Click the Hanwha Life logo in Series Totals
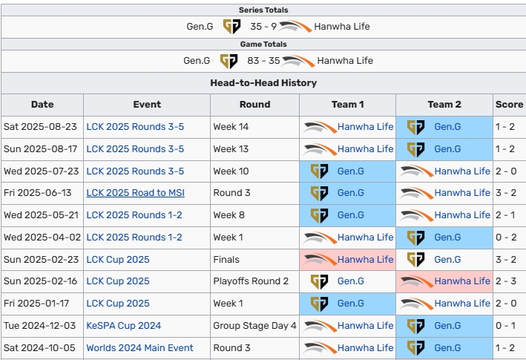The height and width of the screenshot is (360, 526). tap(295, 27)
